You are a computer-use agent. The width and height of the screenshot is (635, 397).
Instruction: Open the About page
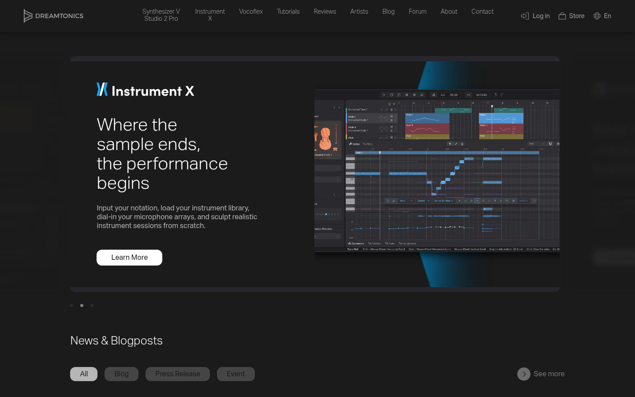tap(449, 11)
